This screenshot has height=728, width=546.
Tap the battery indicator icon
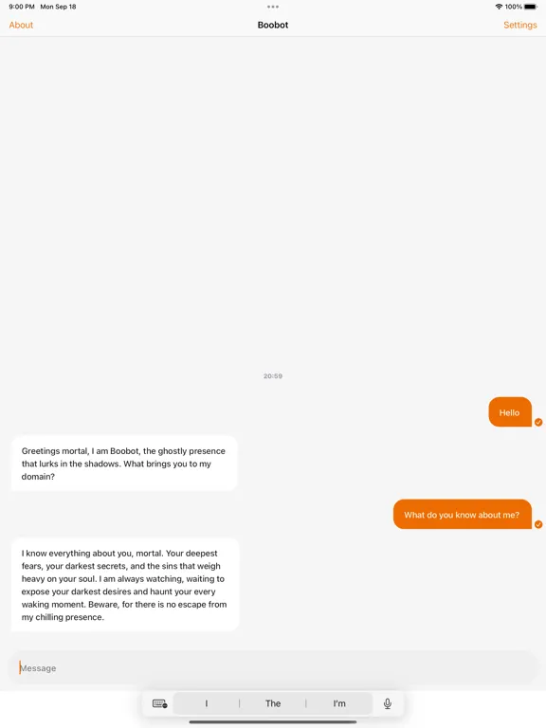tap(531, 7)
